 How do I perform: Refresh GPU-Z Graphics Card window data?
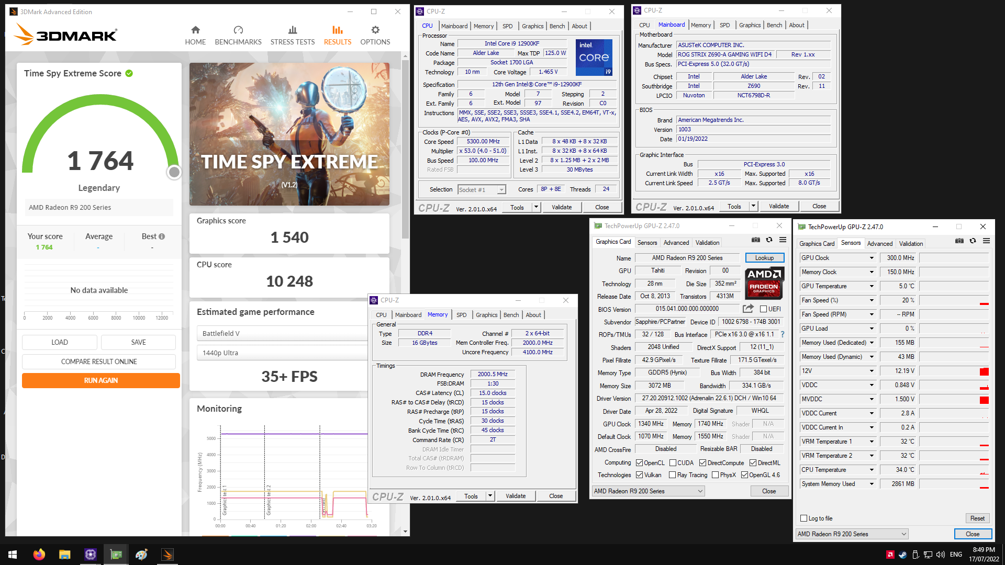point(769,240)
